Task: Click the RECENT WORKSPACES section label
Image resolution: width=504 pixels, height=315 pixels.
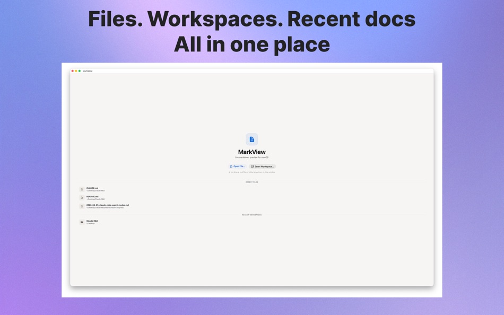Action: pos(251,215)
